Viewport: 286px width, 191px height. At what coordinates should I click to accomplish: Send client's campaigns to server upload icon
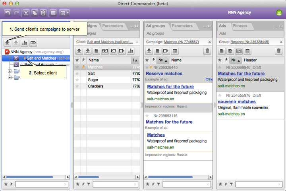coord(7,43)
